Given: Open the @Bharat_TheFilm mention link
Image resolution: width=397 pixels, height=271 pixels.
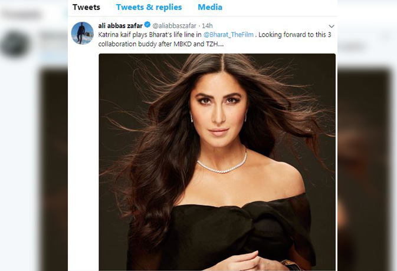Looking at the screenshot, I should 228,35.
